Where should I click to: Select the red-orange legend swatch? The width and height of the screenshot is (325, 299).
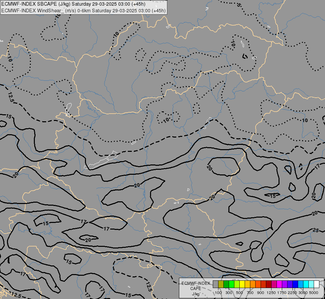[x=258, y=284]
